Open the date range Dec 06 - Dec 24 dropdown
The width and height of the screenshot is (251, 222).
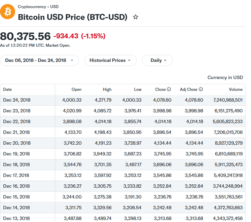point(40,60)
